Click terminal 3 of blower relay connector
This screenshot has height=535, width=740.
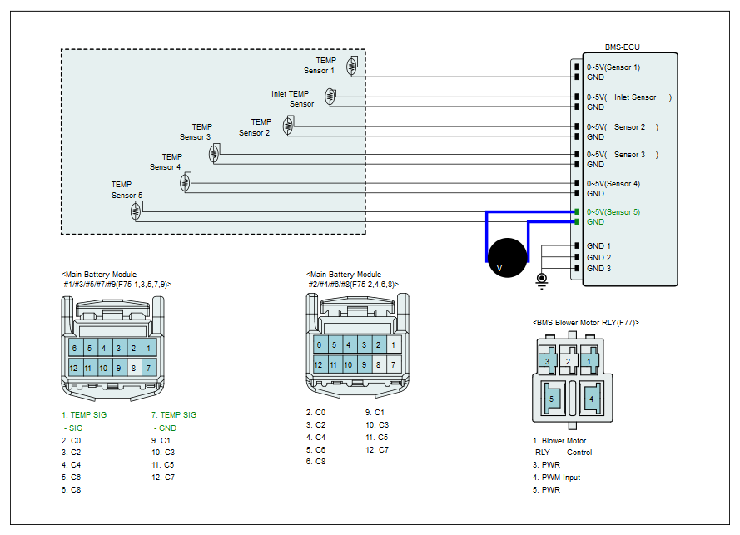tap(548, 361)
